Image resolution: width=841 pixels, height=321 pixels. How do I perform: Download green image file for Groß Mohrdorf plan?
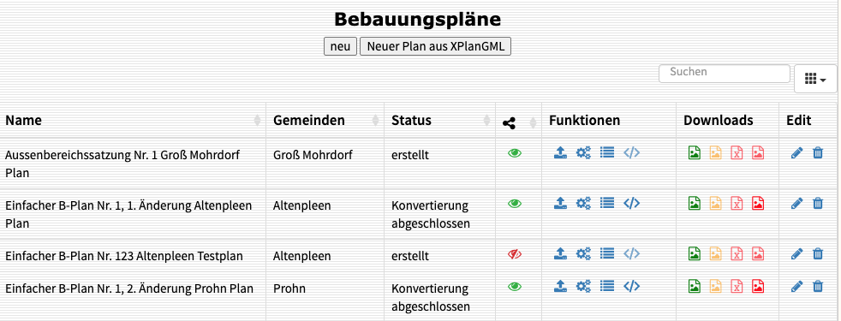coord(694,153)
